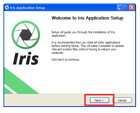The image size is (140, 113).
Task: Click empty area of the beige button bar
Action: point(45,100)
